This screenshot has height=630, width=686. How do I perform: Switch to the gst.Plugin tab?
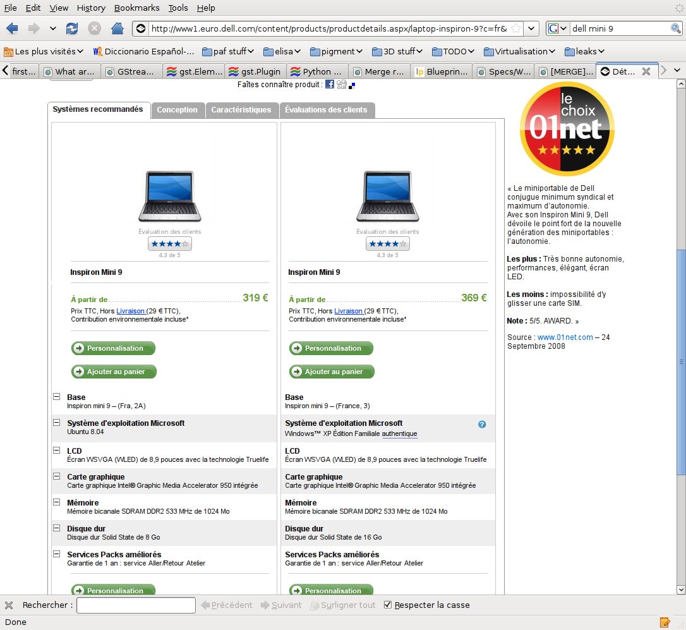click(256, 71)
